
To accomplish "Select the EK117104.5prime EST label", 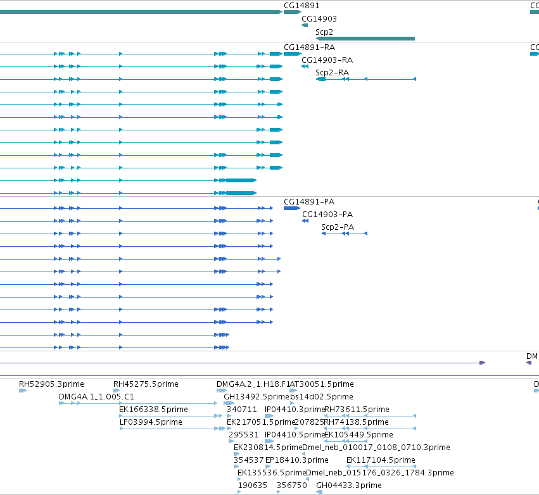I will click(x=381, y=460).
